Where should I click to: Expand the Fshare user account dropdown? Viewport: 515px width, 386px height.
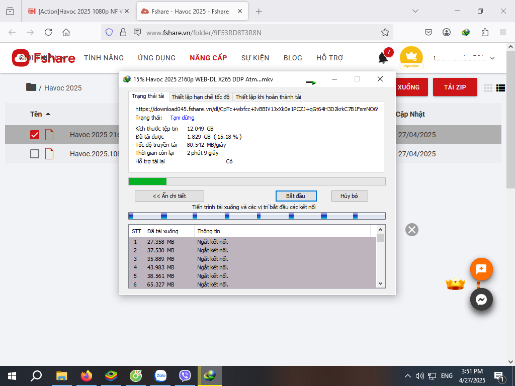492,58
